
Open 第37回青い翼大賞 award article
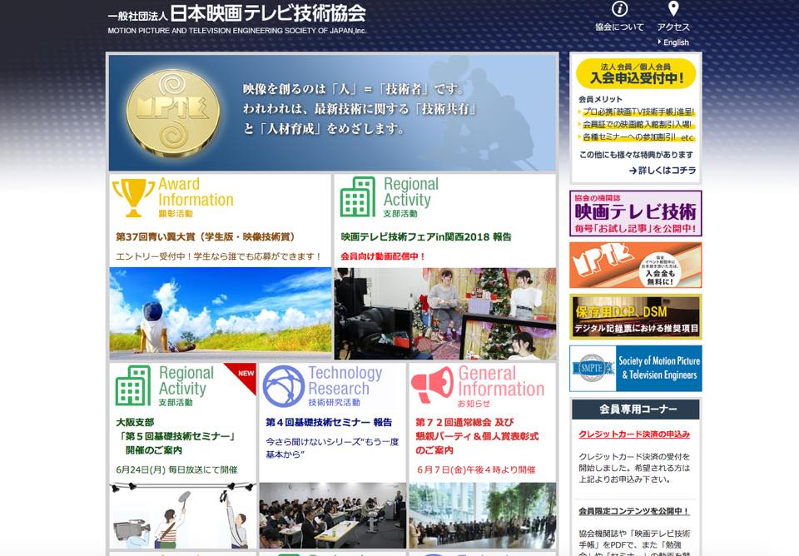tap(206, 236)
